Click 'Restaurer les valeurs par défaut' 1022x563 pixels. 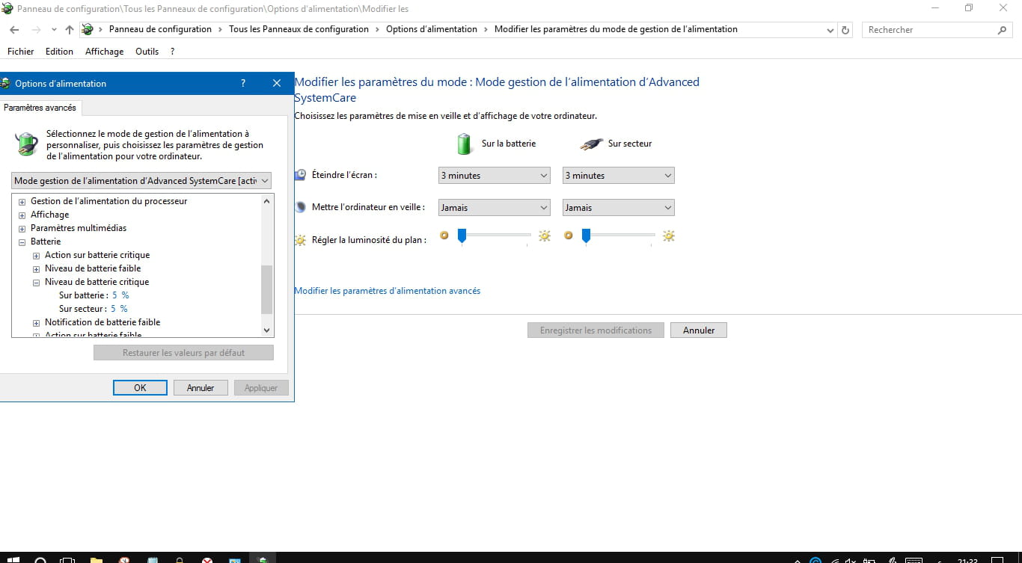point(183,353)
